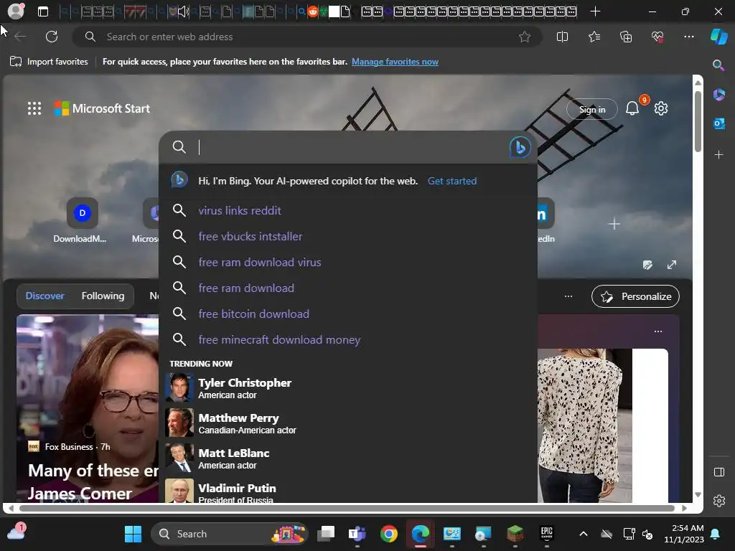Open Google Chrome from taskbar
This screenshot has width=735, height=551.
(x=388, y=534)
